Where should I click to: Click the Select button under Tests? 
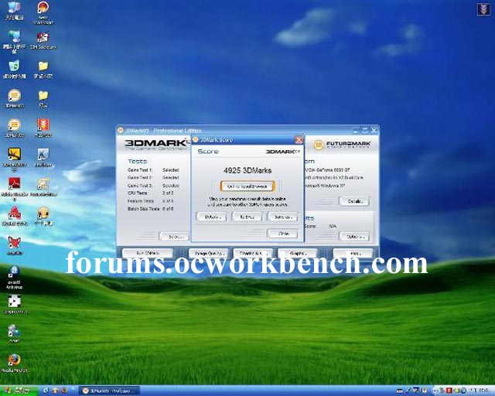(175, 236)
